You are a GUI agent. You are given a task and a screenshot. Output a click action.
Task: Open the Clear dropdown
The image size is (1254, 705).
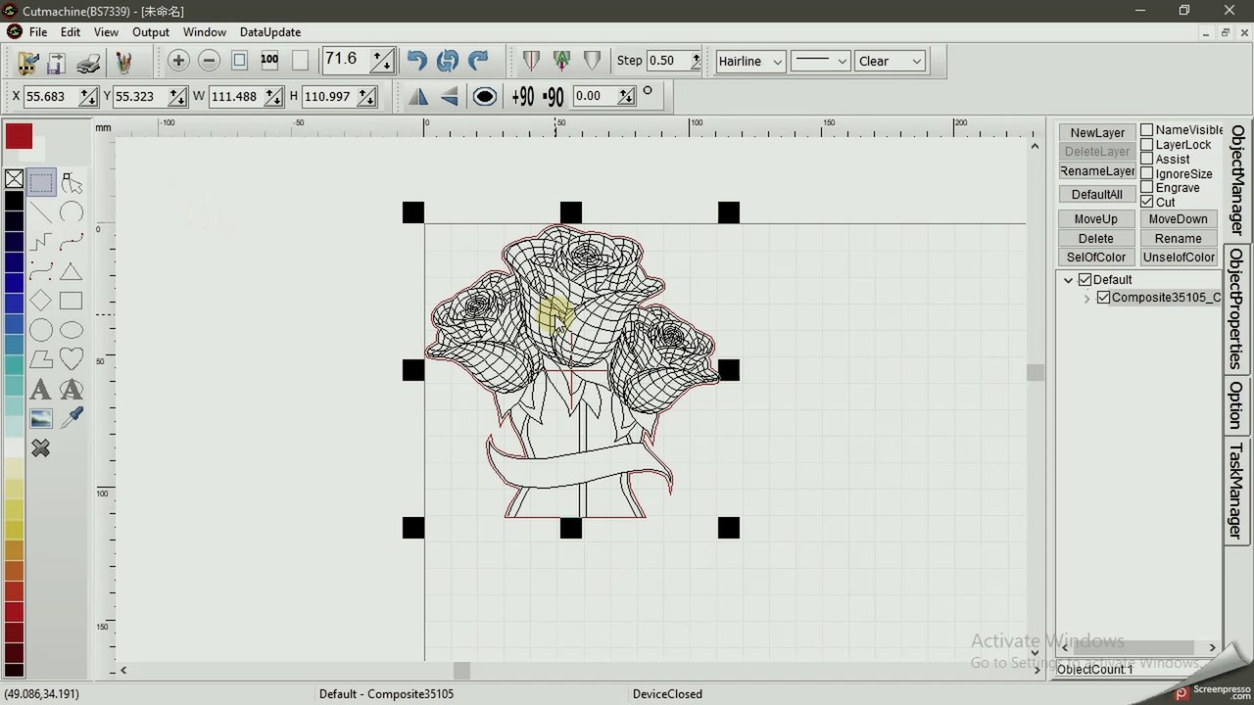890,61
